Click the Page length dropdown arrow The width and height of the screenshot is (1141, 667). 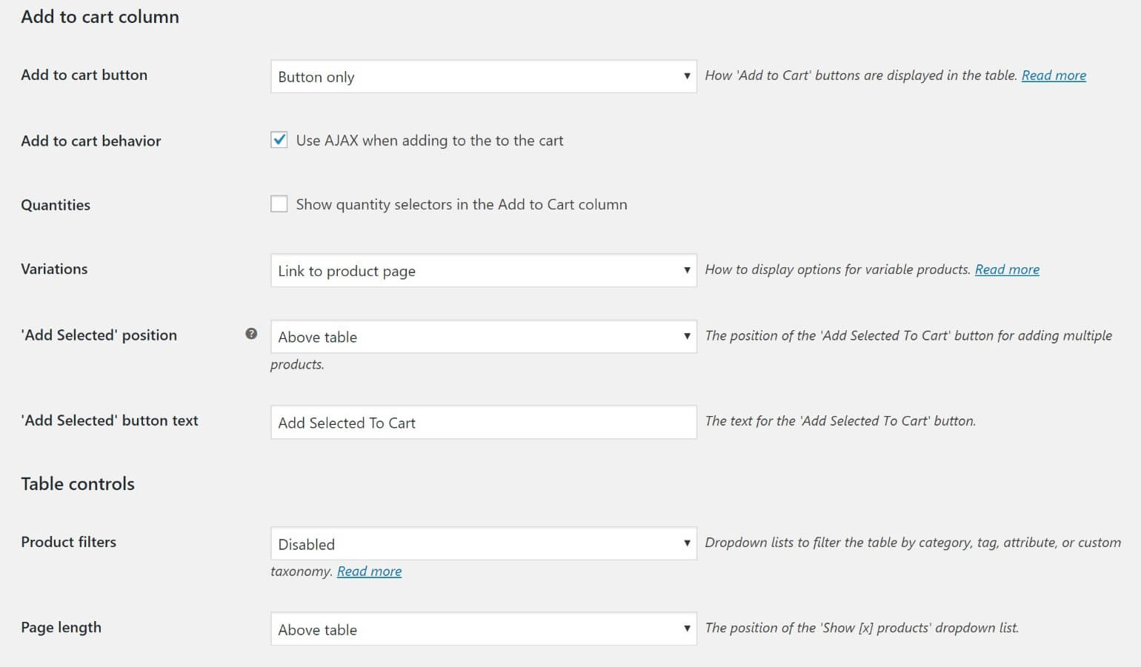tap(685, 629)
